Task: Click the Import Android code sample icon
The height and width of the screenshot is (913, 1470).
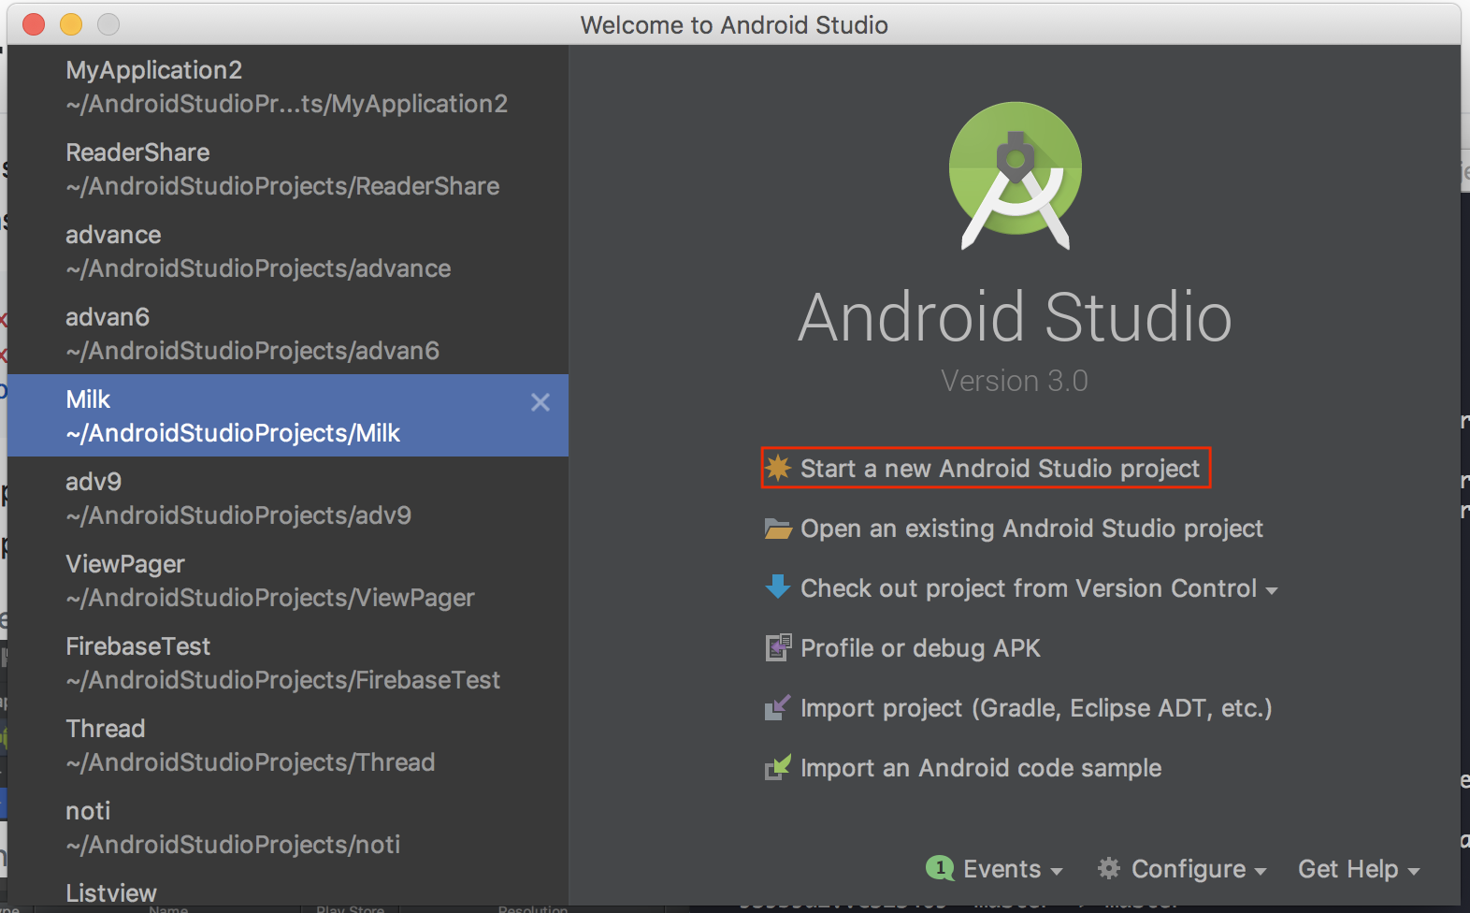Action: (x=778, y=767)
